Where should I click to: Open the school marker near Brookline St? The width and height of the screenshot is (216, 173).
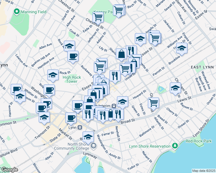tap(182, 48)
